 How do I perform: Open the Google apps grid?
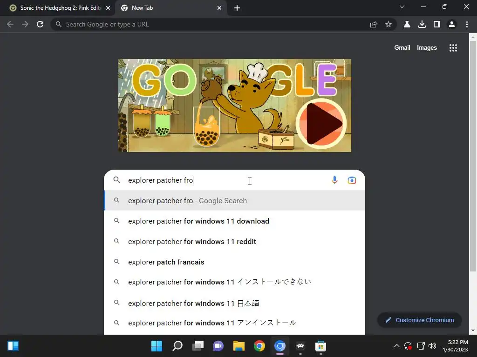point(453,48)
